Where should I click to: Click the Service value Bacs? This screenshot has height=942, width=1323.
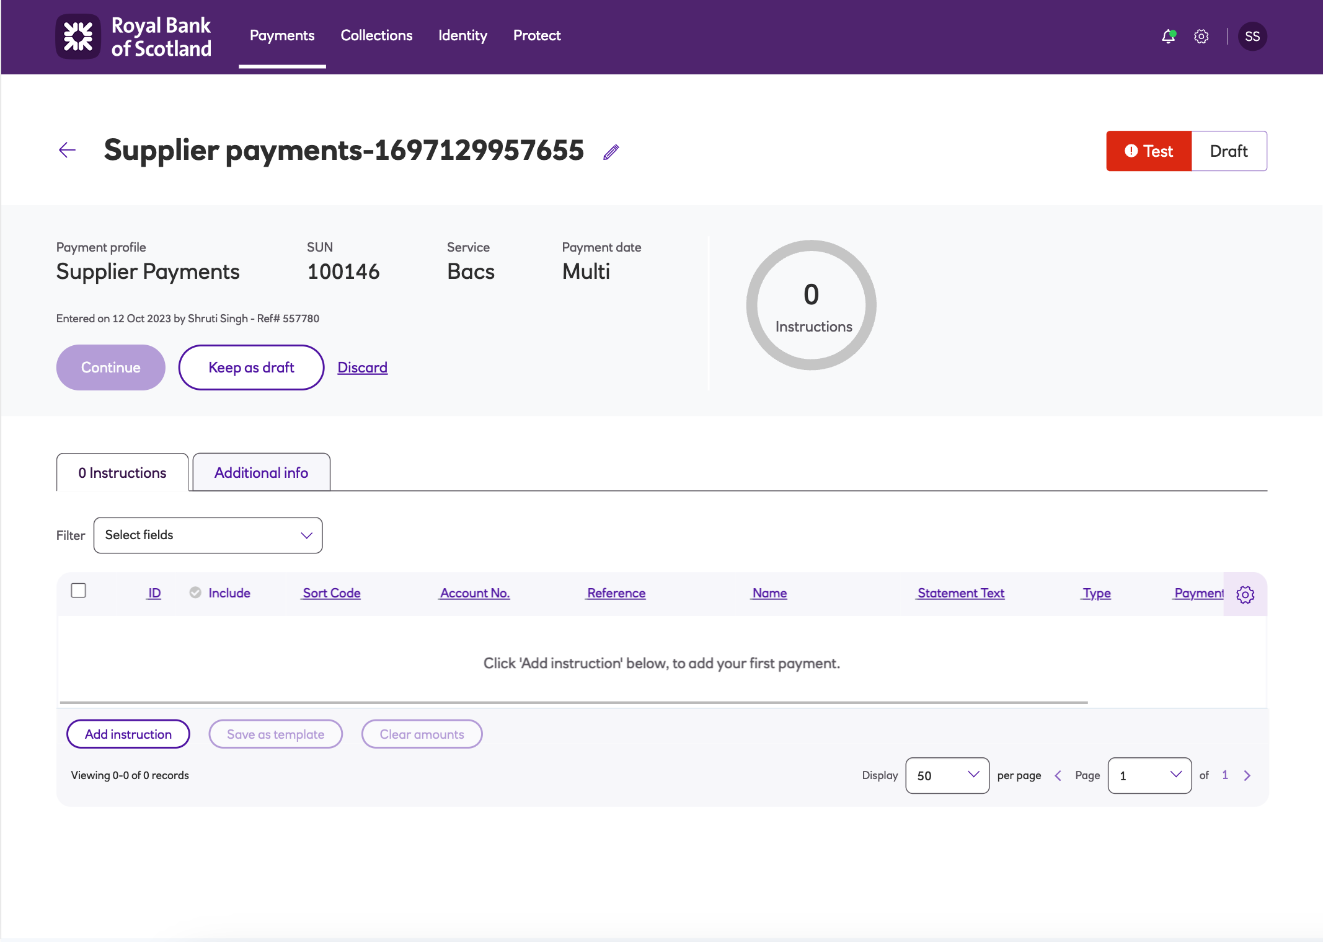point(471,272)
